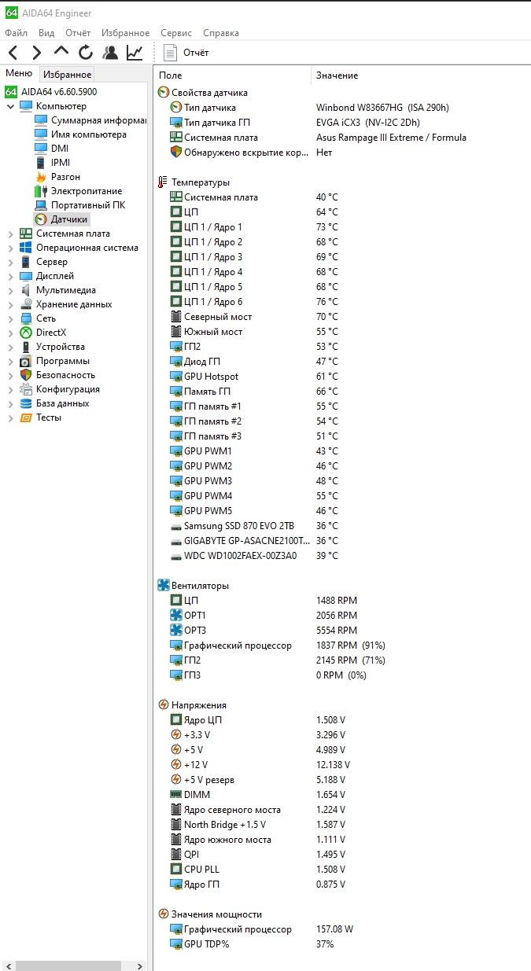Click the Тесты icon in tree
This screenshot has height=971, width=531.
[26, 417]
